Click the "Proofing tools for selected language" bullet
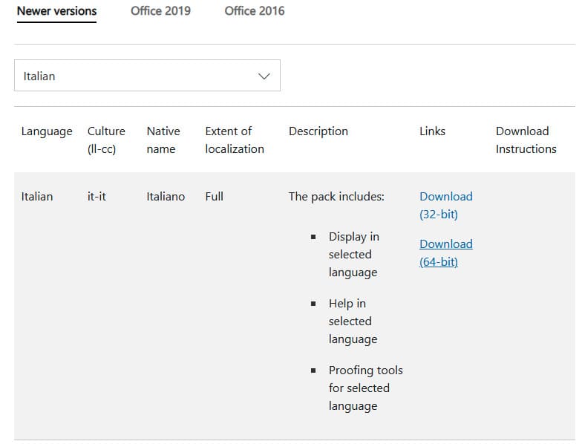Image resolution: width=582 pixels, height=444 pixels. tap(365, 388)
